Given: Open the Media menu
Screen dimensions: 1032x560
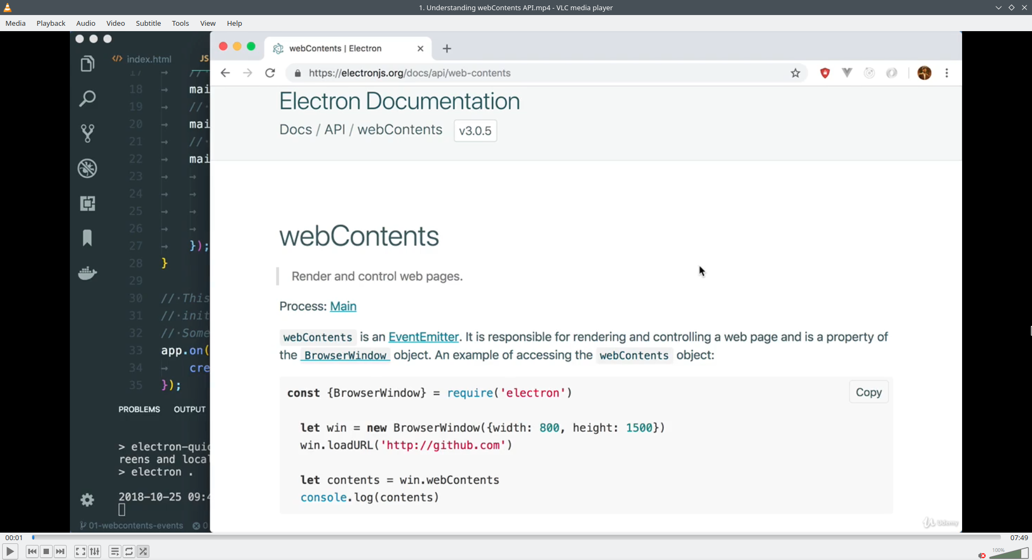Looking at the screenshot, I should pyautogui.click(x=16, y=23).
